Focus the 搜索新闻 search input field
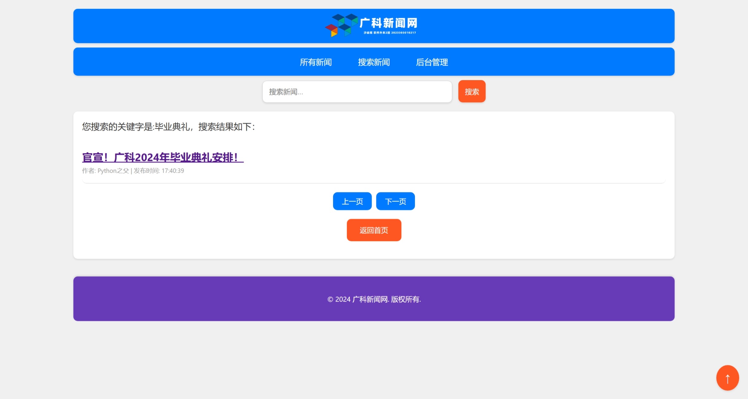 tap(357, 92)
